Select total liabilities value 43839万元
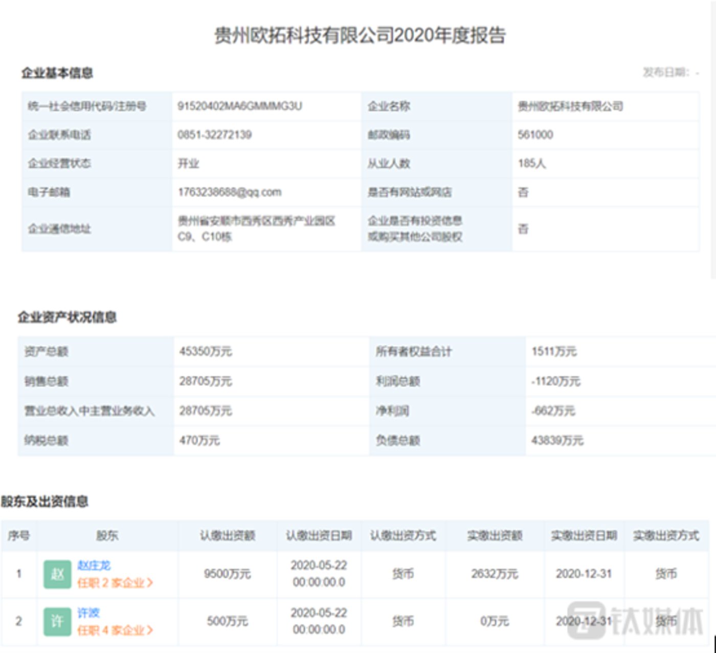 (x=557, y=441)
